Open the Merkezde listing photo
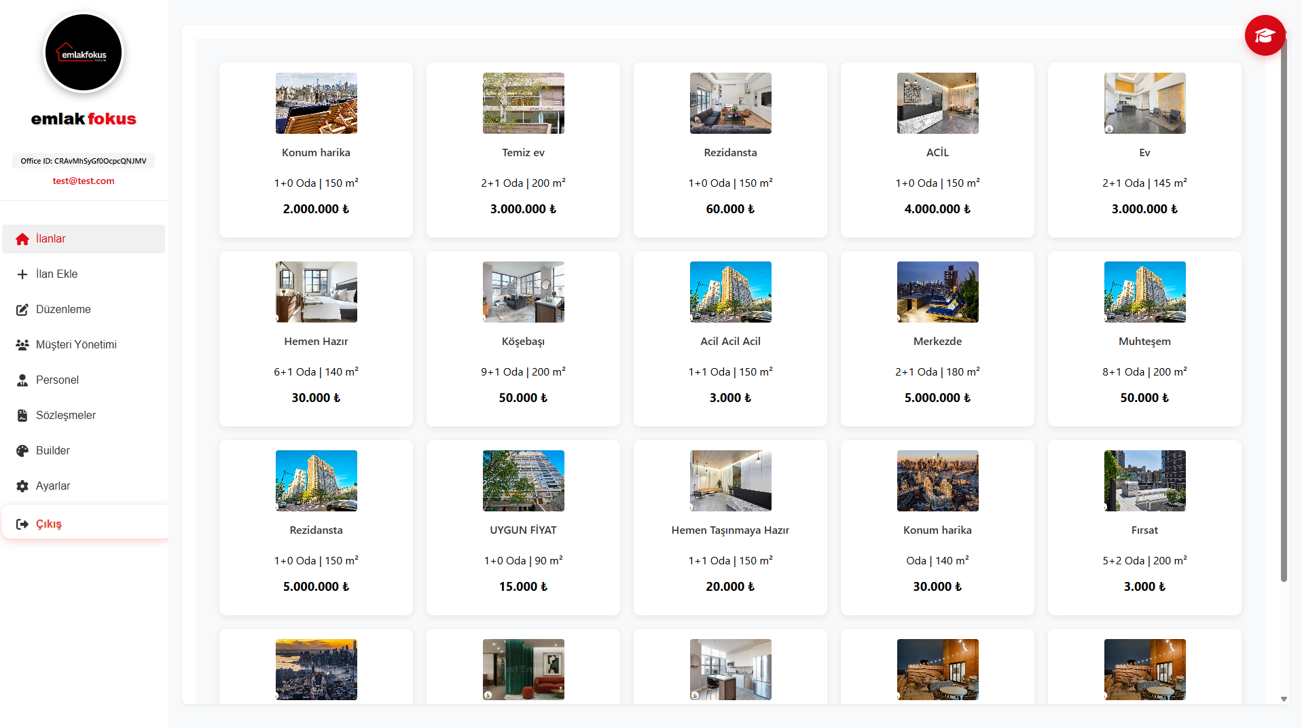 937,292
